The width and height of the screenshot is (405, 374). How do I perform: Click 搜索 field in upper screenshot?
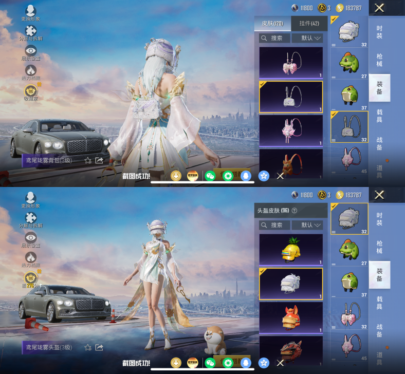coord(274,38)
